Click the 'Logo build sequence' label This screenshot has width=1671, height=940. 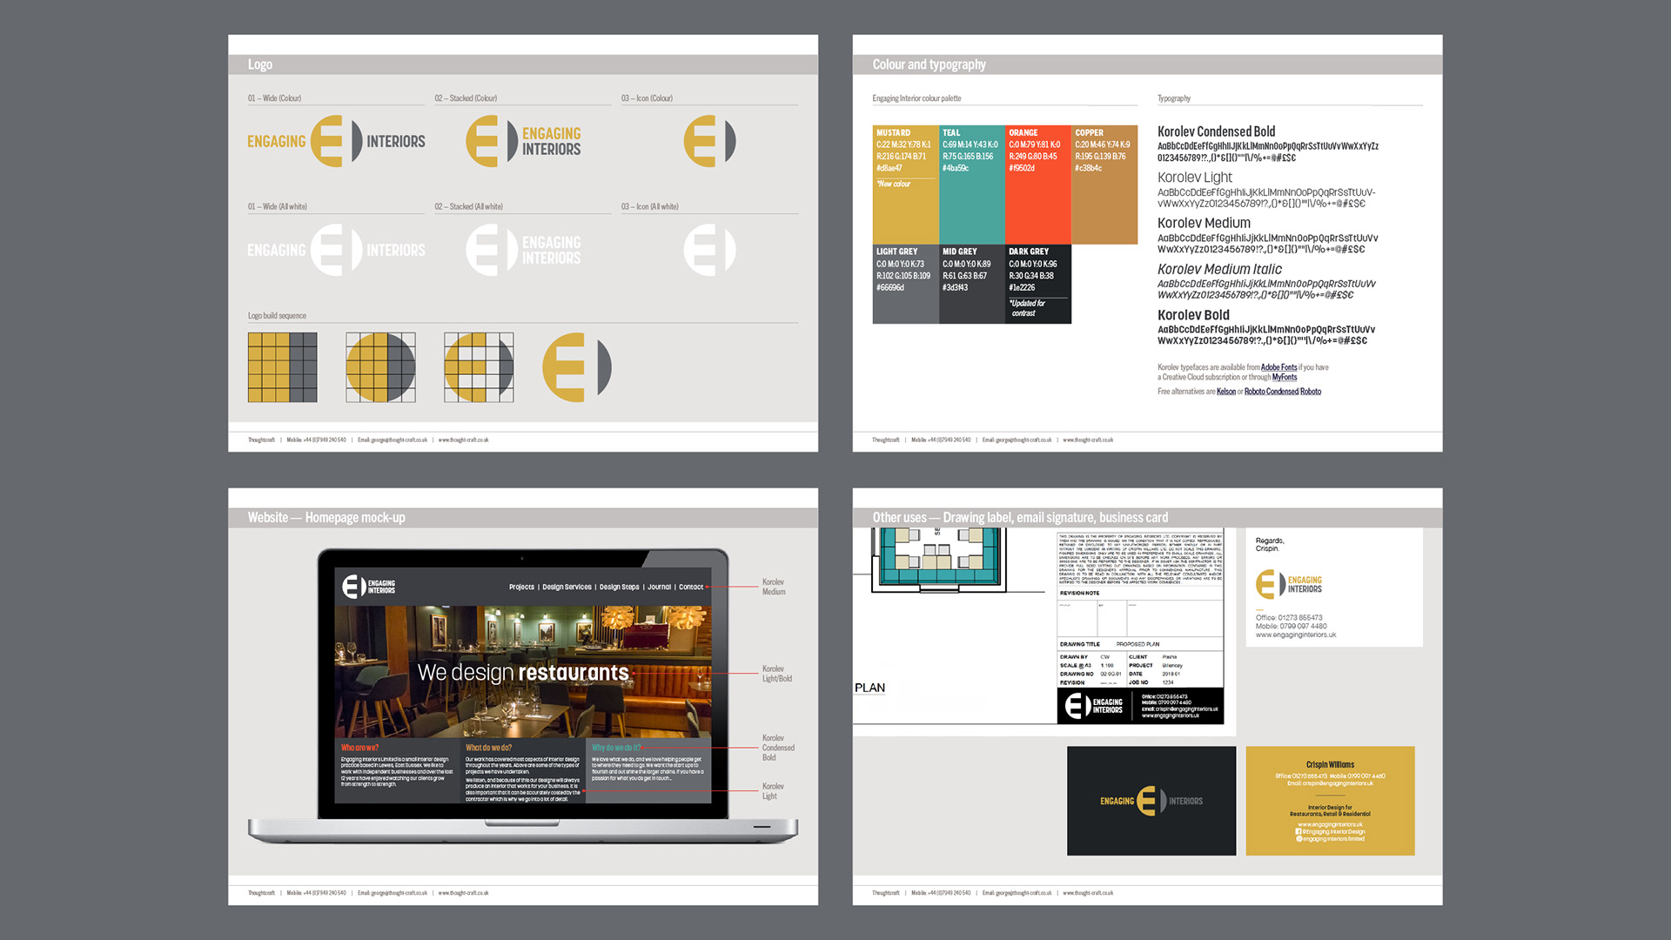(277, 316)
